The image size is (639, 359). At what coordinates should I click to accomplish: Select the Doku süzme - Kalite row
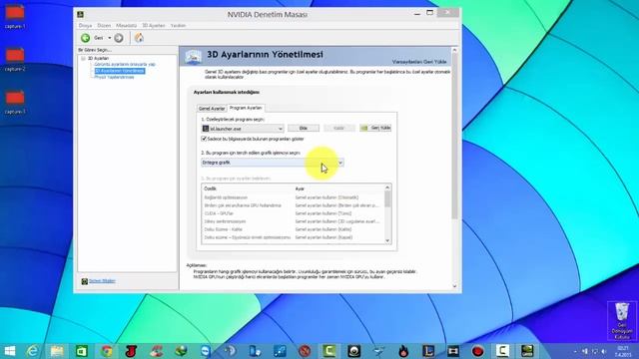click(x=293, y=229)
